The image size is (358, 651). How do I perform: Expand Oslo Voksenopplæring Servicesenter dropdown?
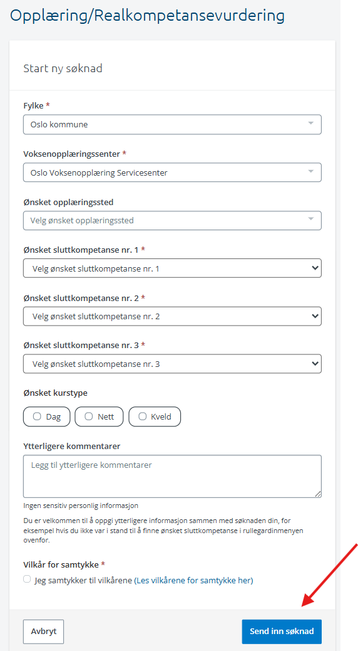tap(172, 172)
